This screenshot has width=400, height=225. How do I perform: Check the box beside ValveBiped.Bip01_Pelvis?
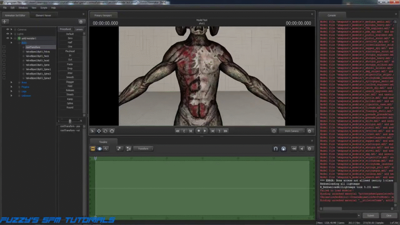point(4,52)
